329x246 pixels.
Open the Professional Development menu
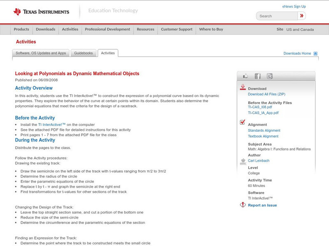click(x=107, y=29)
